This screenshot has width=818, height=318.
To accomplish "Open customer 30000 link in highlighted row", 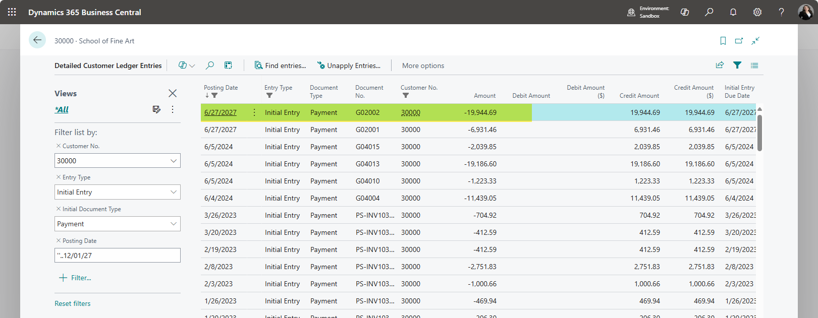I will (x=411, y=112).
